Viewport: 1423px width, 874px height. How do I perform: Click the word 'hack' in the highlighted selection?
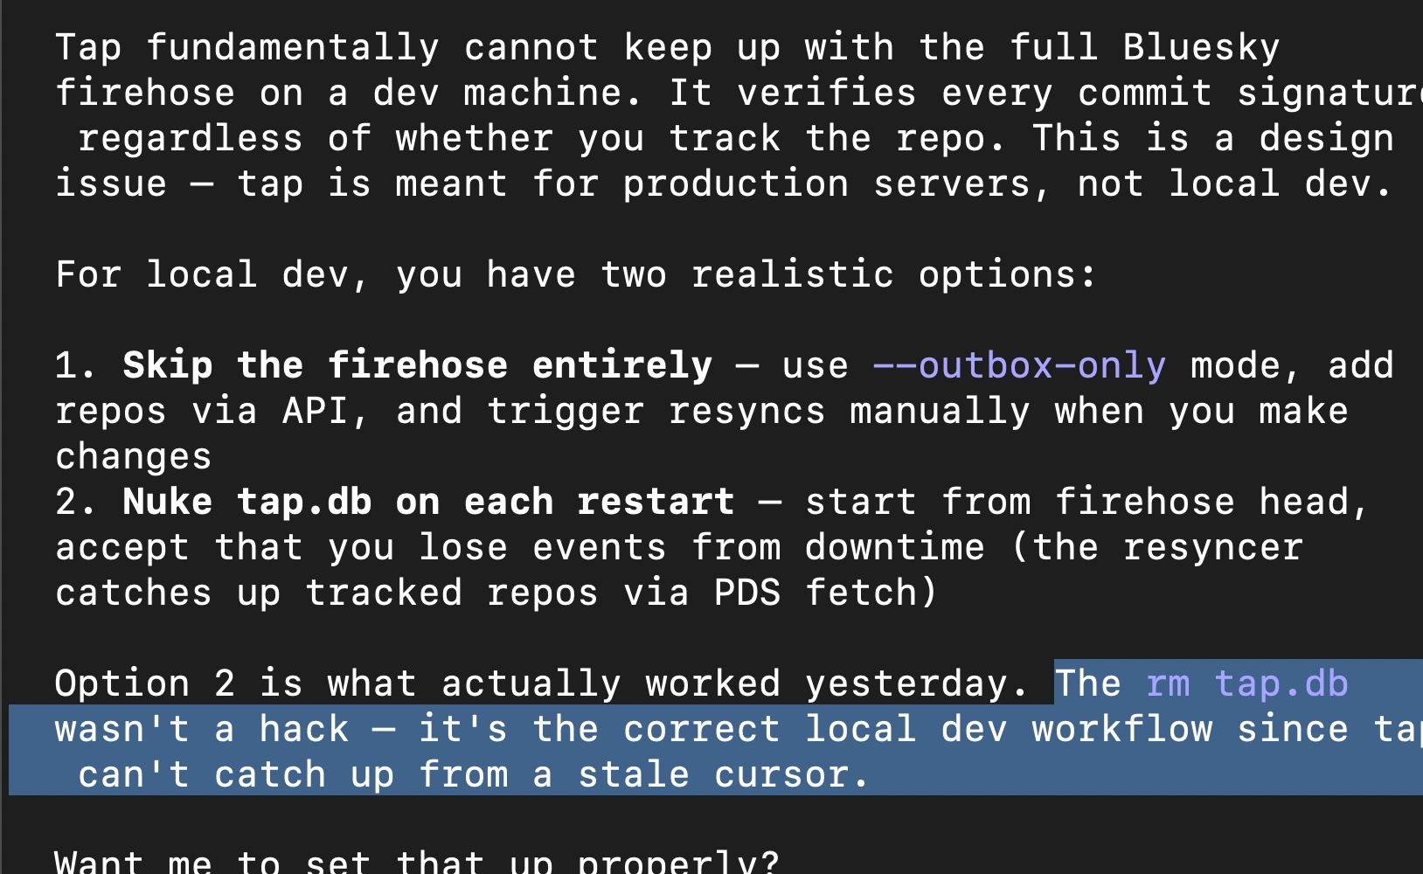pos(303,729)
